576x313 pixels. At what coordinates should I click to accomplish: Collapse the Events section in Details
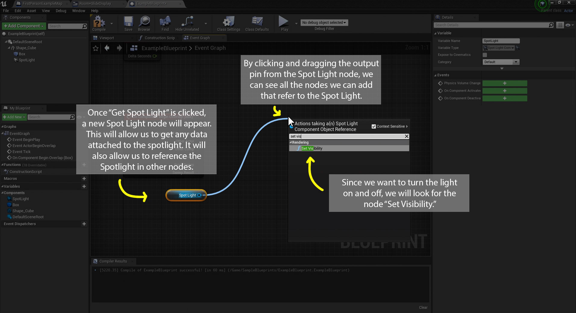click(435, 75)
